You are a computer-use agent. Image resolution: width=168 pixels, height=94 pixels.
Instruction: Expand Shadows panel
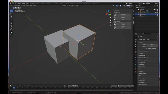[x=141, y=71]
